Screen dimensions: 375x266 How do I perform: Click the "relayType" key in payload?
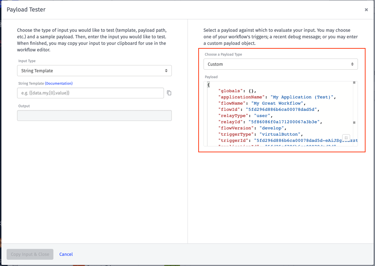point(233,116)
